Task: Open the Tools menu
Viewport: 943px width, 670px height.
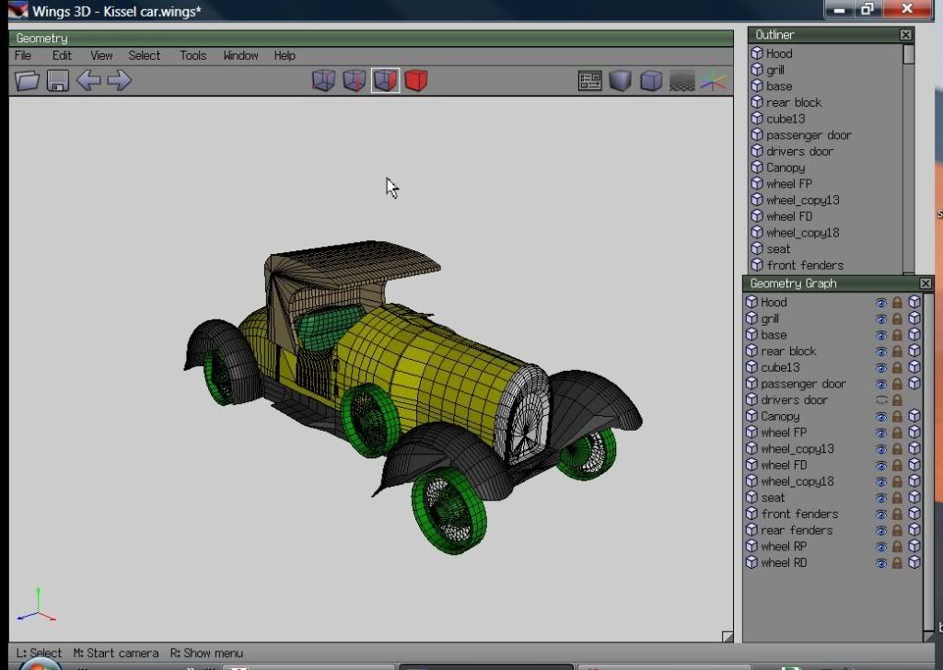Action: click(192, 55)
